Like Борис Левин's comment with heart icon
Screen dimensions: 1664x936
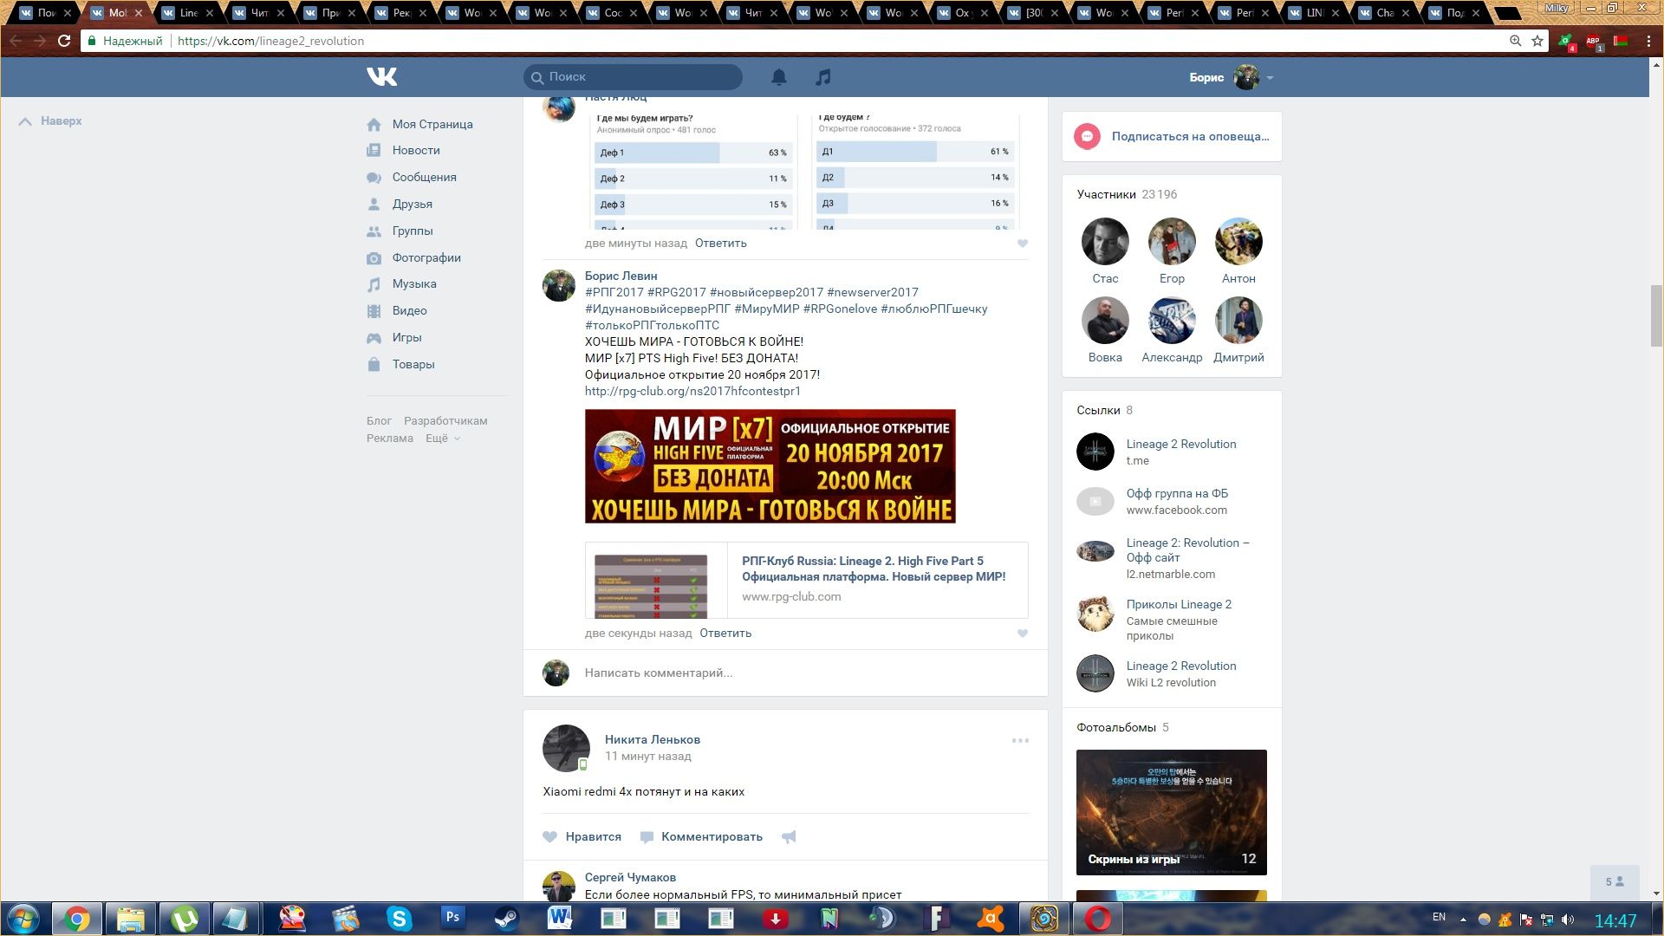tap(1023, 634)
